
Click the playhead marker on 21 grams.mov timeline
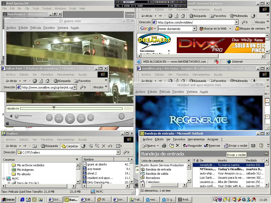click(x=54, y=108)
